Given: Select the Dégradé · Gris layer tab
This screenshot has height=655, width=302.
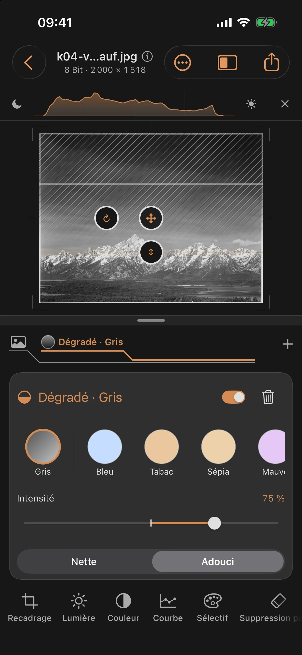Looking at the screenshot, I should coord(82,342).
